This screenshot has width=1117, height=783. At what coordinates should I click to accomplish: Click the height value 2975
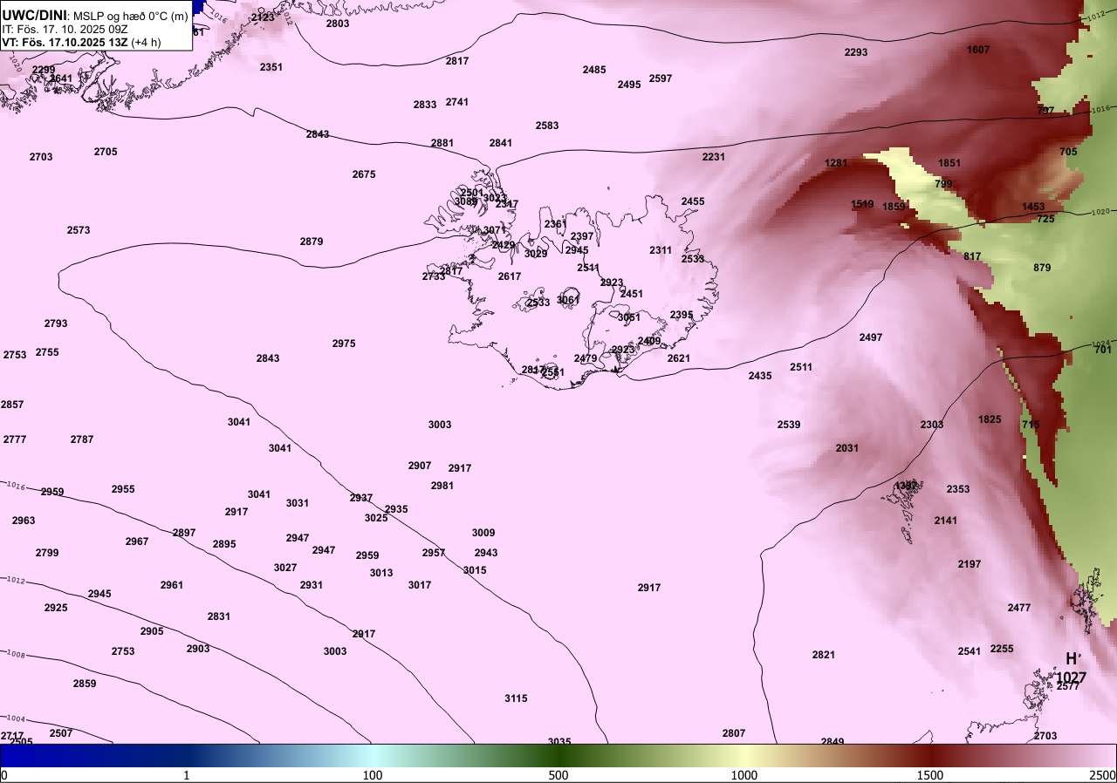(344, 344)
